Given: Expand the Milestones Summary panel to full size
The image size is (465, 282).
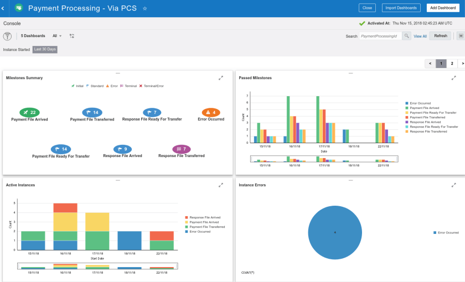Looking at the screenshot, I should tap(221, 78).
